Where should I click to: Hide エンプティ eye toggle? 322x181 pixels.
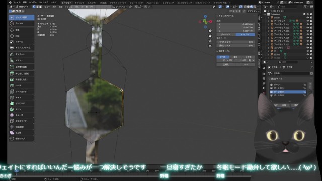[307, 48]
